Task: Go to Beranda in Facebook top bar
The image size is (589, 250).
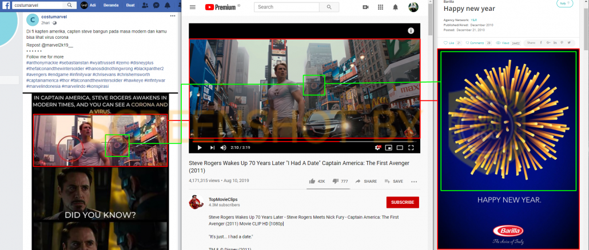Action: (x=112, y=6)
